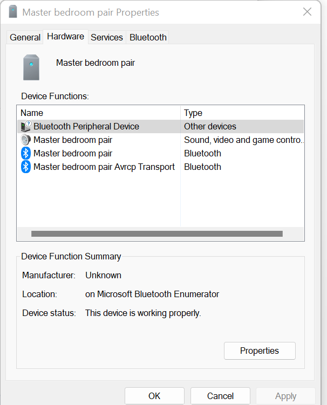Open the Services tab
The height and width of the screenshot is (405, 327).
click(x=107, y=37)
